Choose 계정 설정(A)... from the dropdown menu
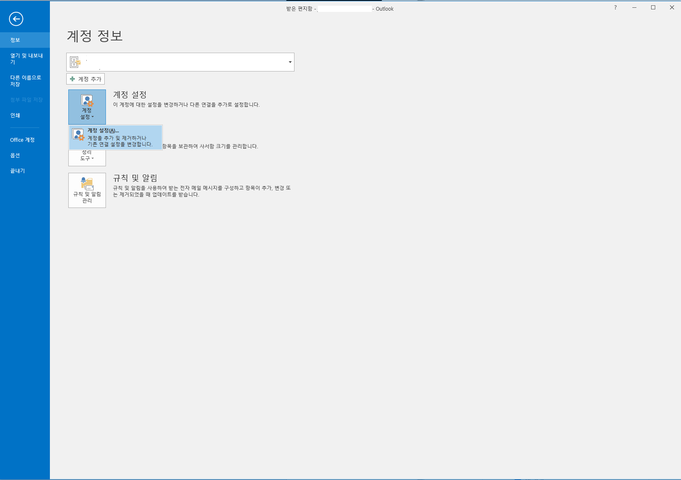 click(x=116, y=138)
